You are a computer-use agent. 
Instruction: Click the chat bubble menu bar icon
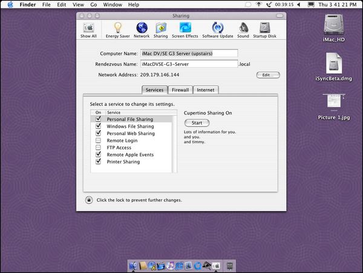click(248, 4)
